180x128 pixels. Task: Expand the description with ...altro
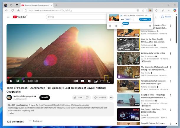tap(11, 113)
